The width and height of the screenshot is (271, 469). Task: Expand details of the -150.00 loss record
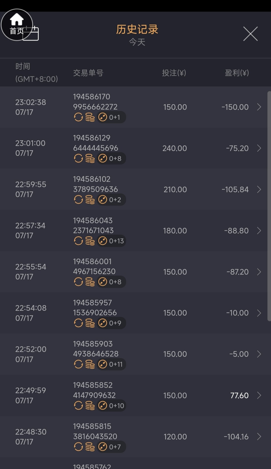point(259,107)
